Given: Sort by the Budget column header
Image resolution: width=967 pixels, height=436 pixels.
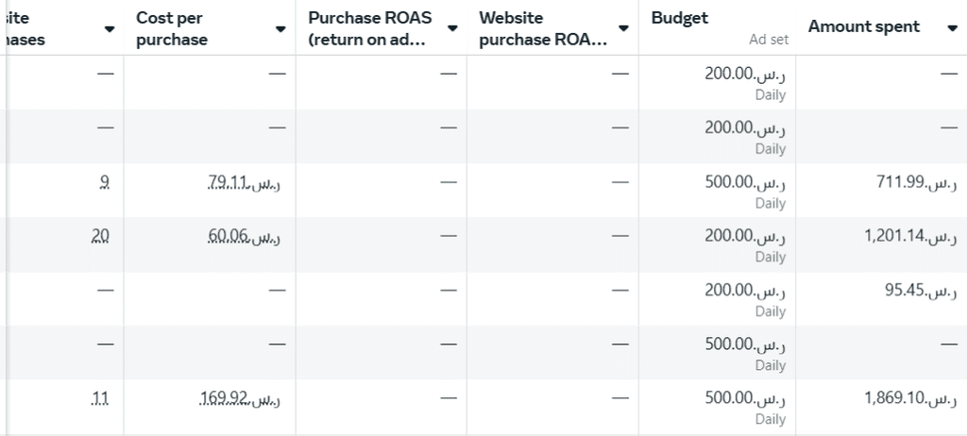Looking at the screenshot, I should tap(680, 18).
